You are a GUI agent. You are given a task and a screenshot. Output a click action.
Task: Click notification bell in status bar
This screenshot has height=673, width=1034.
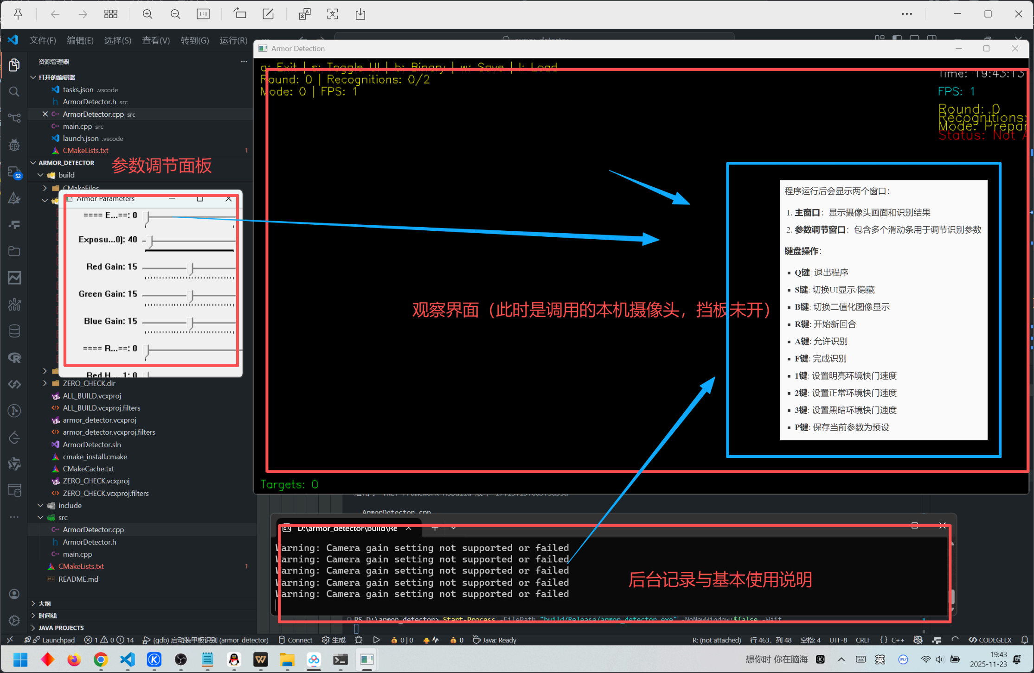click(1025, 640)
